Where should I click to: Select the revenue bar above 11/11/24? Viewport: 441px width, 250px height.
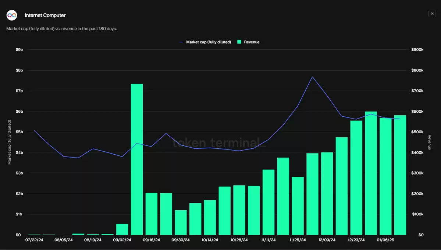pos(268,202)
